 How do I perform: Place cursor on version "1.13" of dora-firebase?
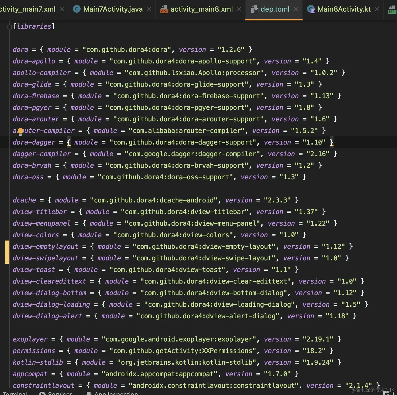point(322,96)
